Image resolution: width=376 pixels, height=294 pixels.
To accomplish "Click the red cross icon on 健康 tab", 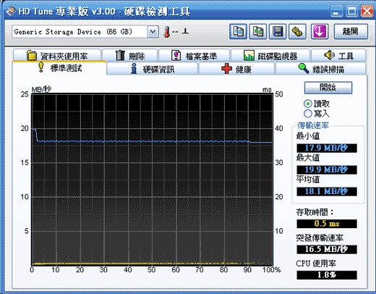I will [x=226, y=69].
